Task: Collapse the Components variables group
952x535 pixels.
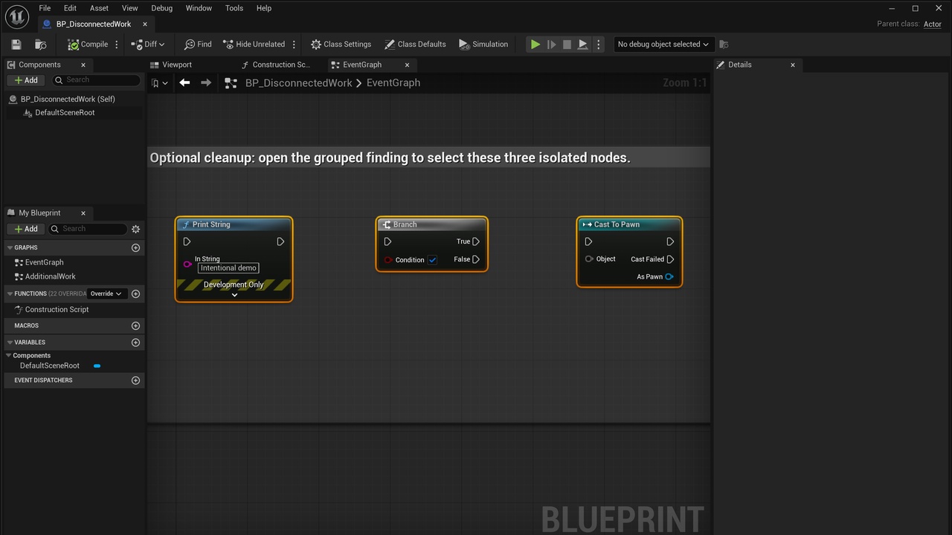Action: tap(9, 356)
